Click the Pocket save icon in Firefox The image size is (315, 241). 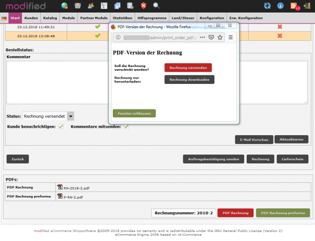(x=211, y=37)
